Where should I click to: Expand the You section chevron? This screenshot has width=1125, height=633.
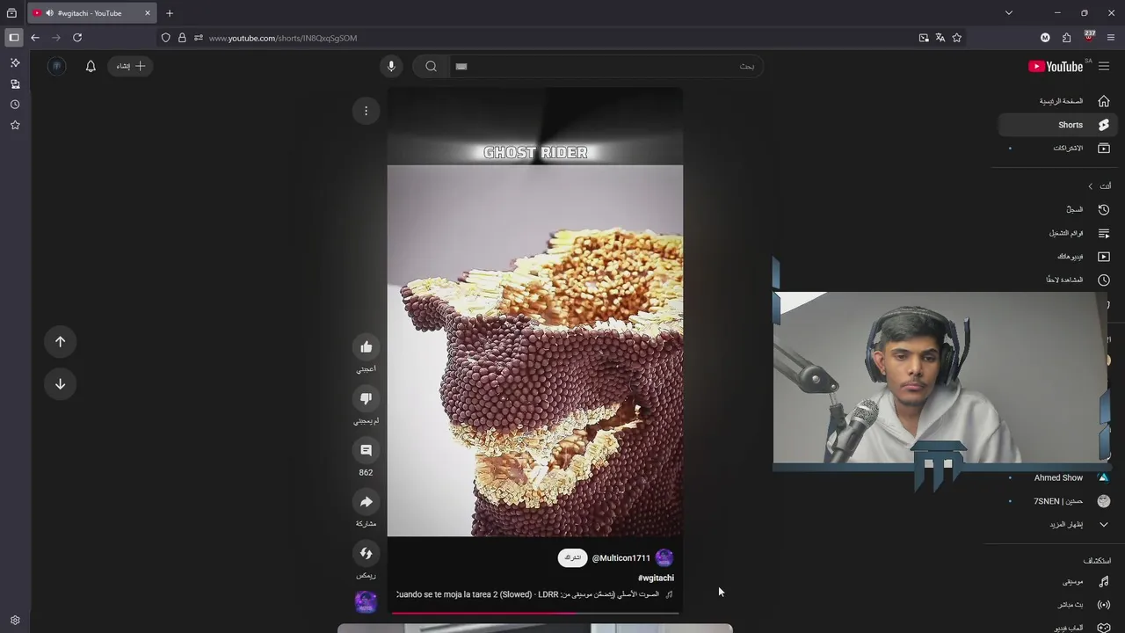click(x=1090, y=186)
